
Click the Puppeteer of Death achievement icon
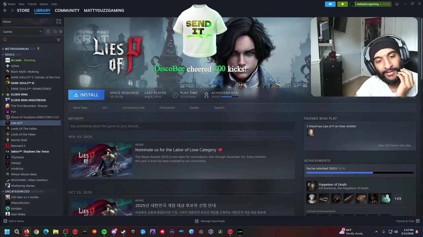(311, 186)
